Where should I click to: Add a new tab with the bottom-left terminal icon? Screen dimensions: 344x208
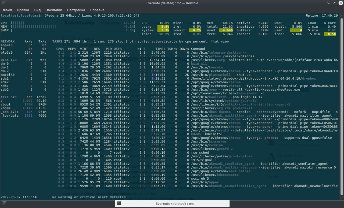(x=4, y=203)
